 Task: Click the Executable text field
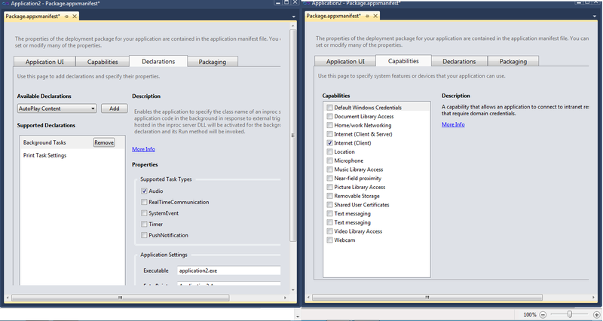point(228,271)
